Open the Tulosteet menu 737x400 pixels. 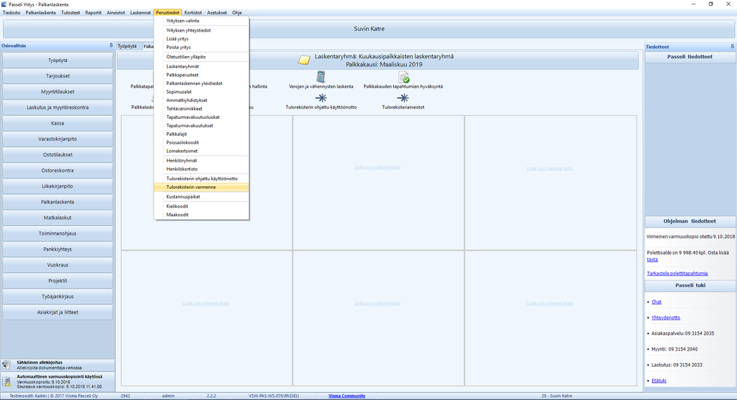70,13
